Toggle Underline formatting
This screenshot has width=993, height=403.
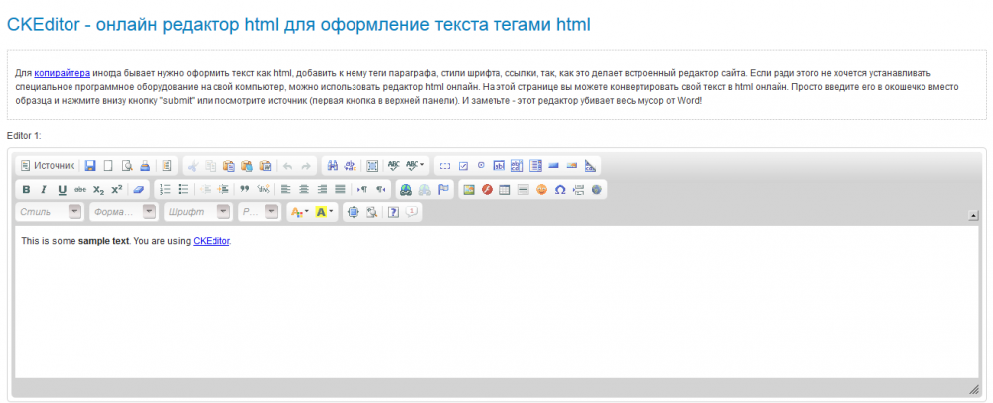(62, 189)
